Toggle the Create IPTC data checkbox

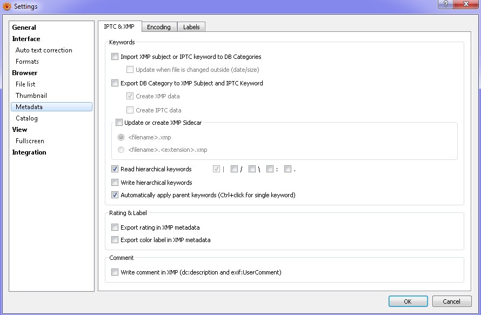point(130,110)
